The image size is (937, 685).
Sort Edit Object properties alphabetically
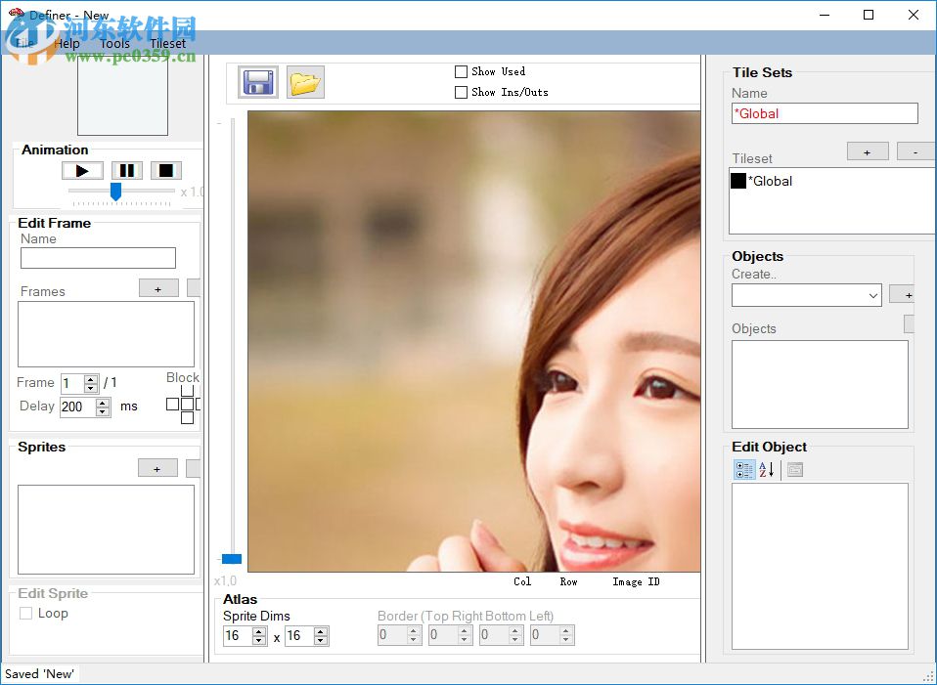pos(767,469)
